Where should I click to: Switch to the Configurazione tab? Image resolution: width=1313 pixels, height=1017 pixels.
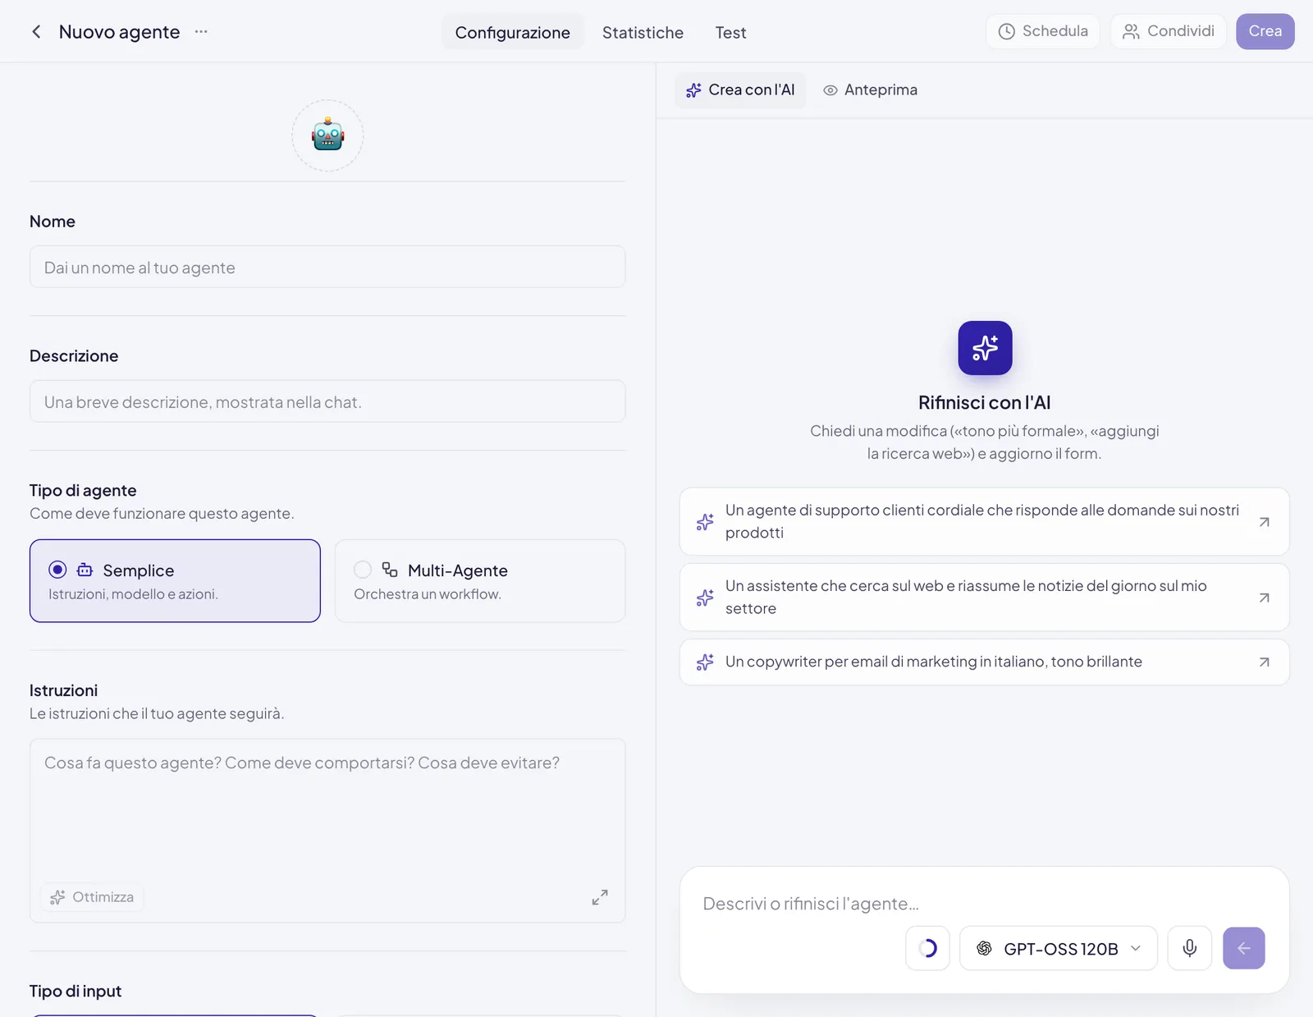(x=513, y=32)
